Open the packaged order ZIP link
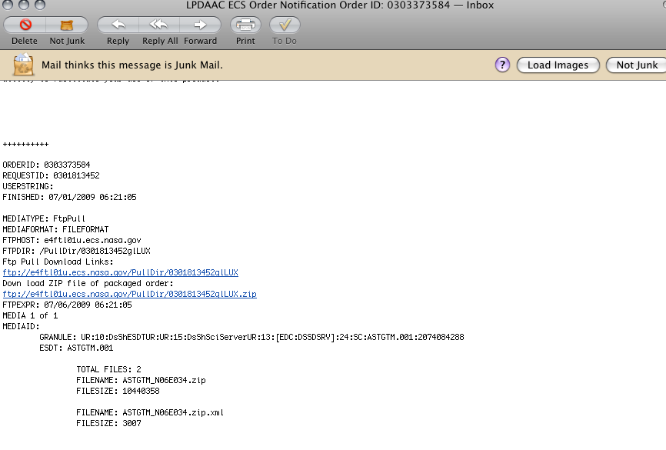The width and height of the screenshot is (666, 450). point(129,294)
